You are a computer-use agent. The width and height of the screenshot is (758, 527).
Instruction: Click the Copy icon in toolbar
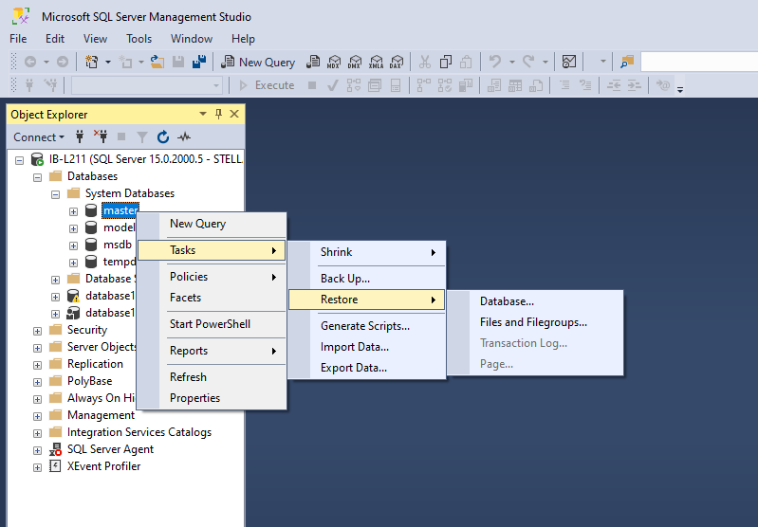point(445,62)
